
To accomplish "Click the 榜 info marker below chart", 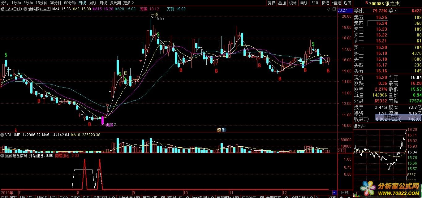I will click(x=219, y=130).
